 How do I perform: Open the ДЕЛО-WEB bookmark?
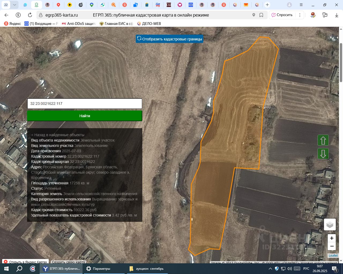pos(149,24)
